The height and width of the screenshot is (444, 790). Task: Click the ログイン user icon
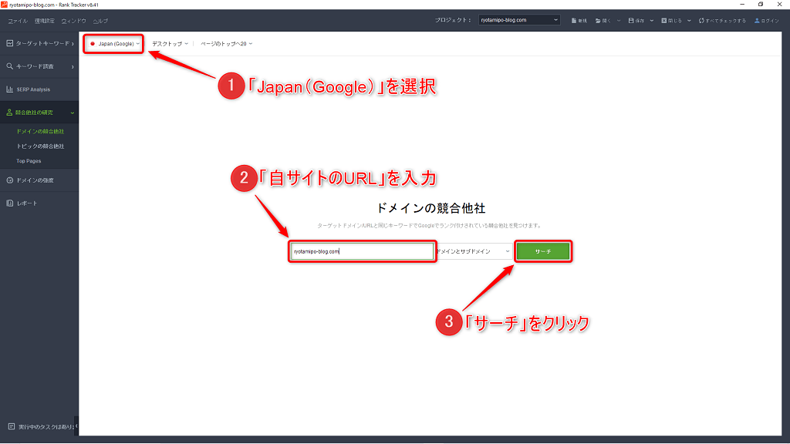point(757,21)
